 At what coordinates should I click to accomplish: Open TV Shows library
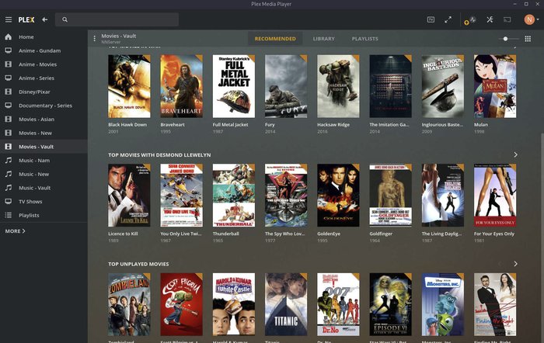click(x=44, y=201)
